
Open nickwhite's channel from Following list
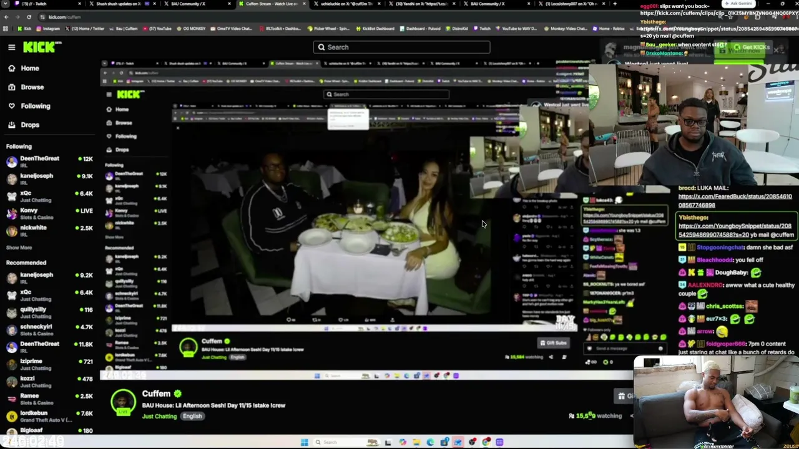(49, 231)
